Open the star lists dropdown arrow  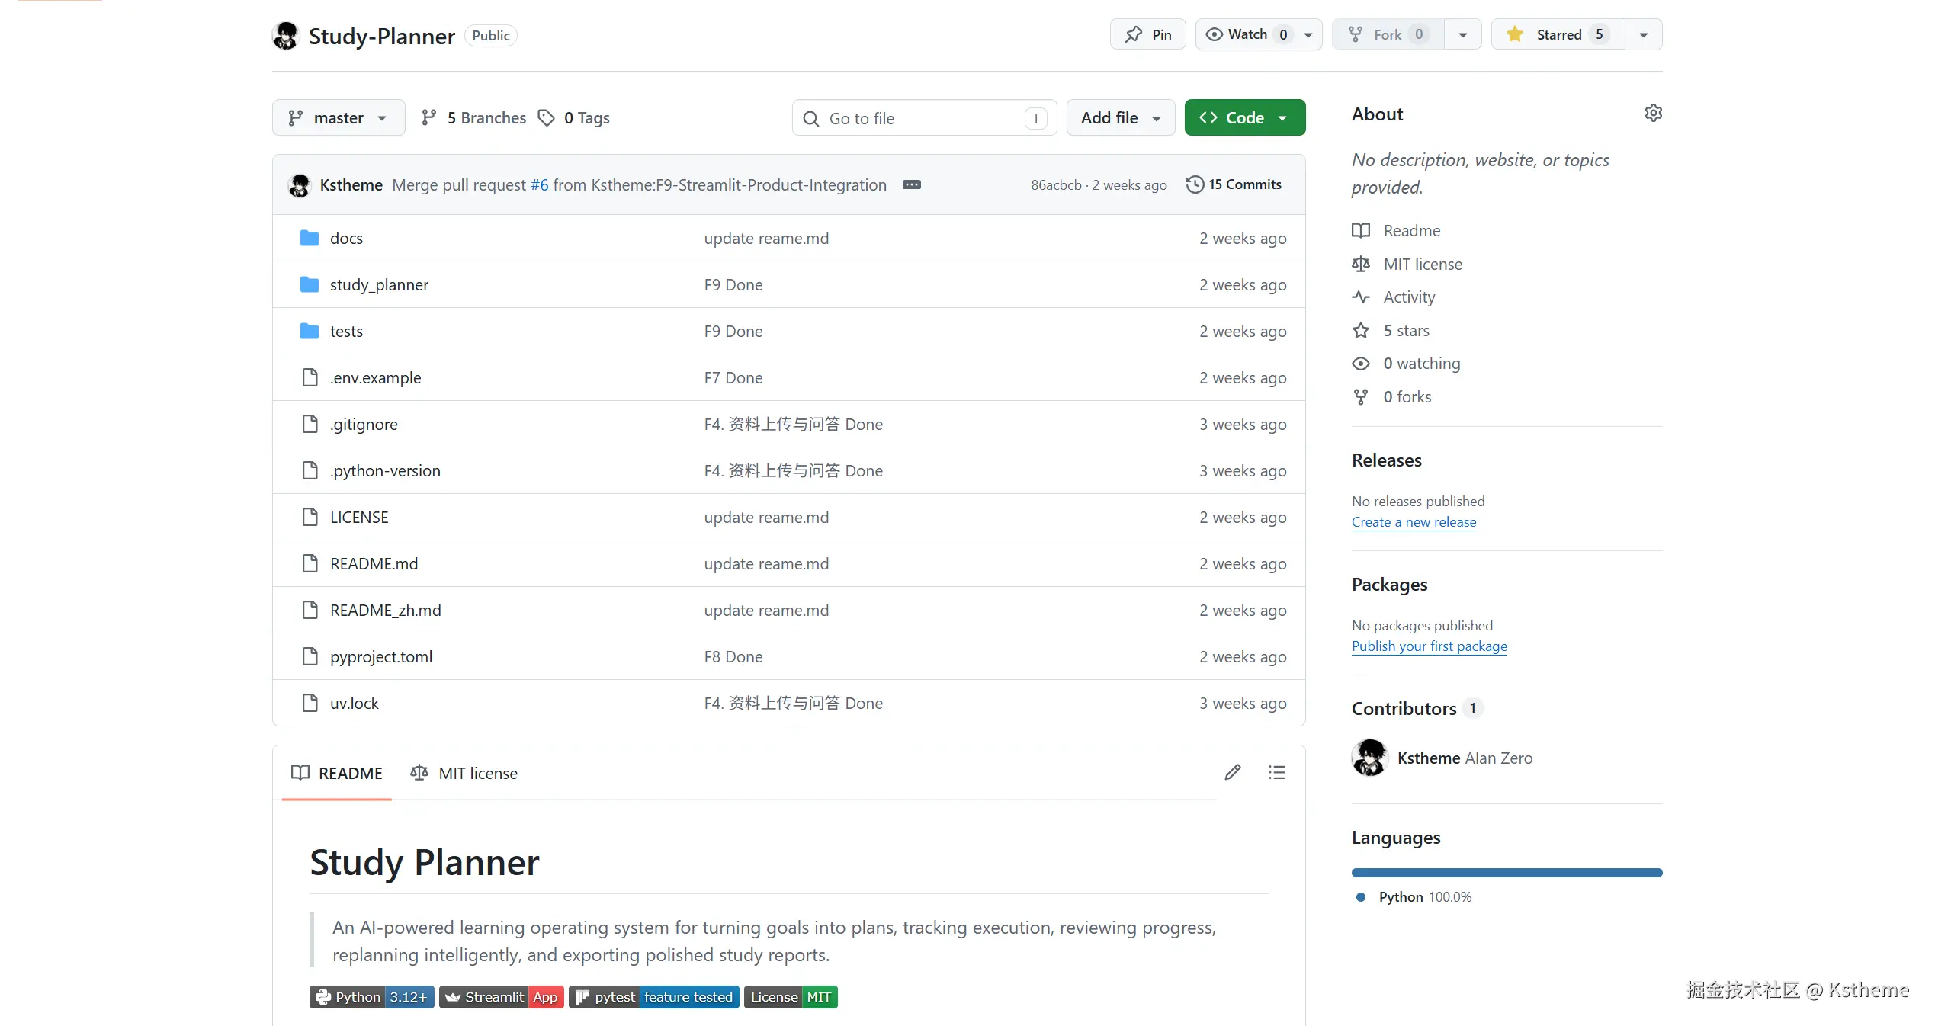pos(1644,34)
